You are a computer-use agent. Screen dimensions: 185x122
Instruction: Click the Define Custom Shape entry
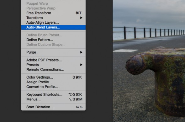[x=53, y=45]
